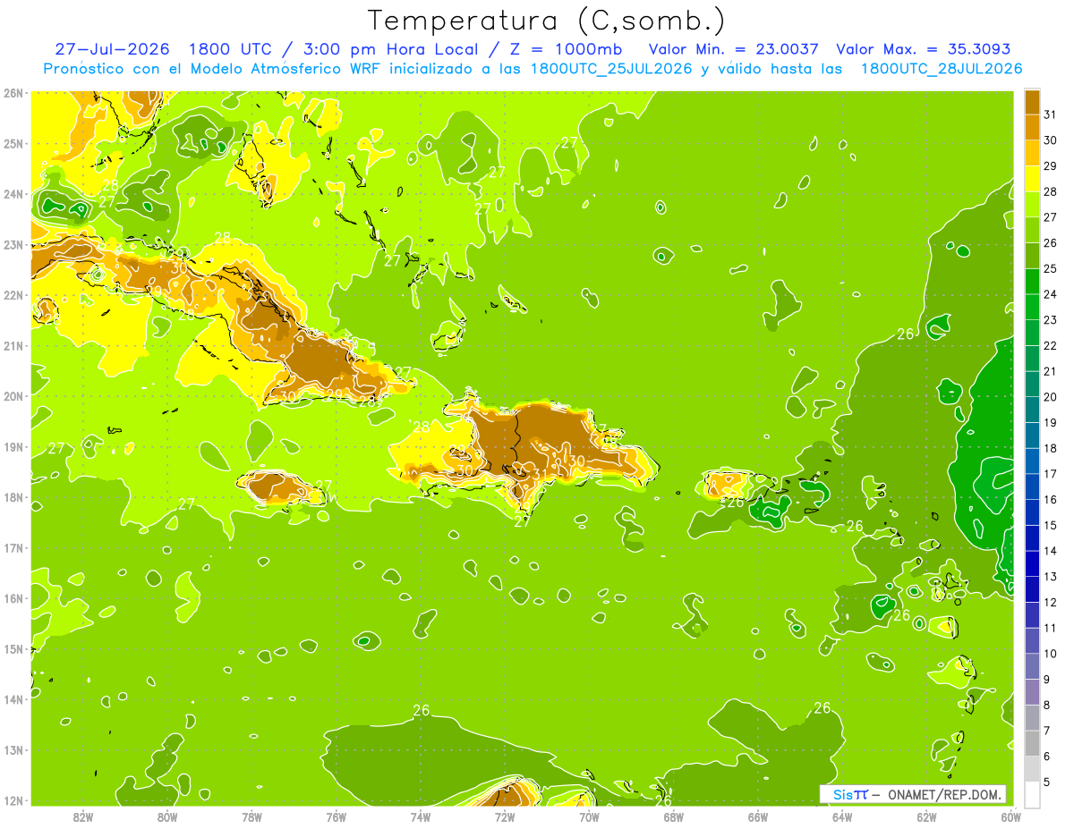1074x829 pixels.
Task: Pick the white bottom swatch below 5
Action: pos(1033,794)
